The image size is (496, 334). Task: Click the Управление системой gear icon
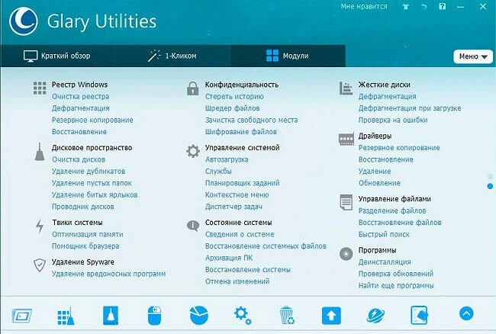(193, 151)
